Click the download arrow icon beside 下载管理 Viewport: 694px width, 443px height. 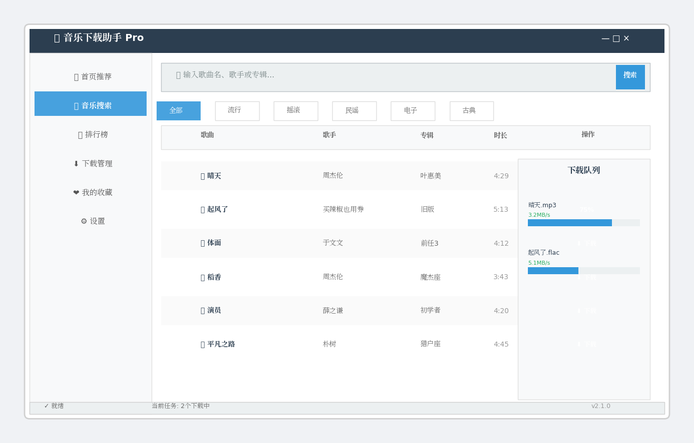point(75,163)
